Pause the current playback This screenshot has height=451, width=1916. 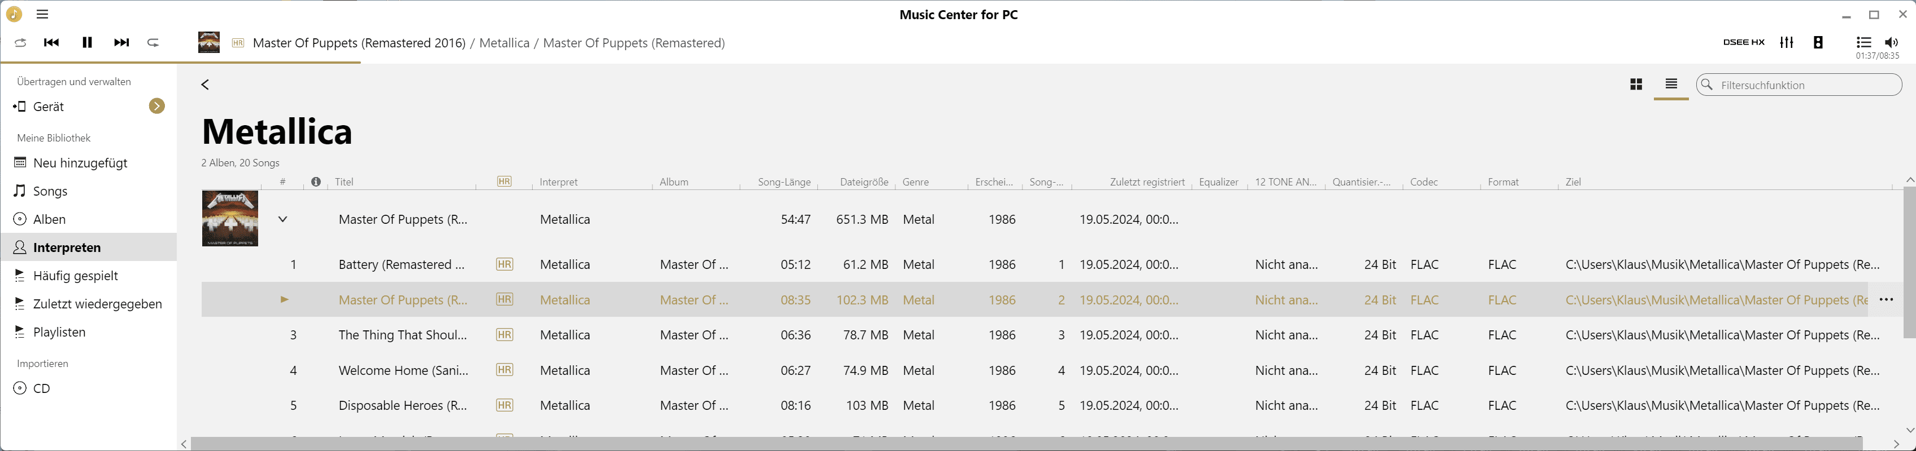coord(87,43)
